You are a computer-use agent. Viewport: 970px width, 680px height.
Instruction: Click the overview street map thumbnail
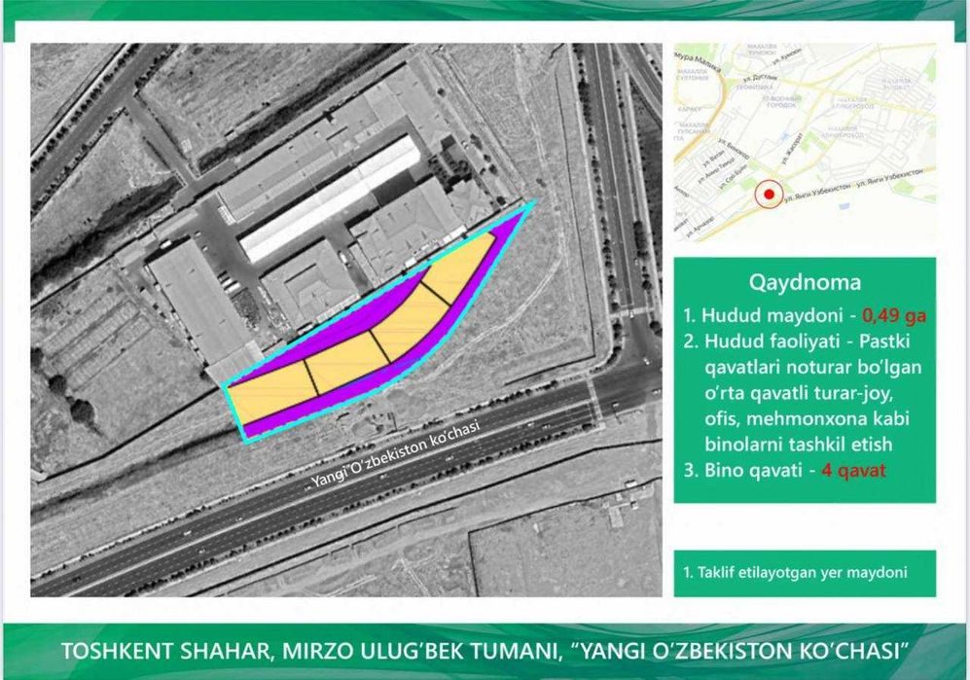[805, 142]
